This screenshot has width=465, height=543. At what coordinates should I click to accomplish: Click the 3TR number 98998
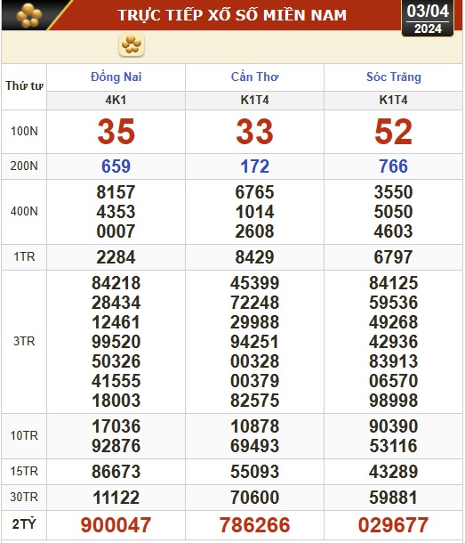(393, 401)
